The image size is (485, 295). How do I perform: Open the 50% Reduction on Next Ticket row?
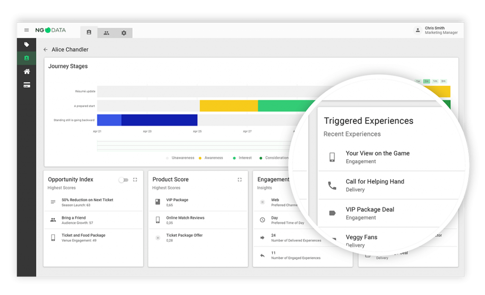point(93,202)
